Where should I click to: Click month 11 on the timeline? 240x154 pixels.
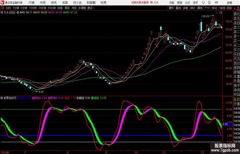(x=164, y=152)
